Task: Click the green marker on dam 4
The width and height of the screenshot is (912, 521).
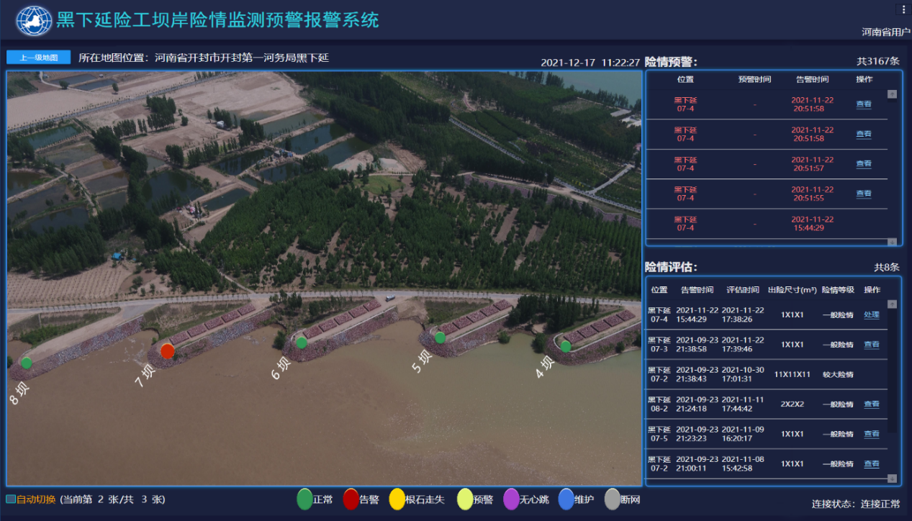Action: click(566, 346)
